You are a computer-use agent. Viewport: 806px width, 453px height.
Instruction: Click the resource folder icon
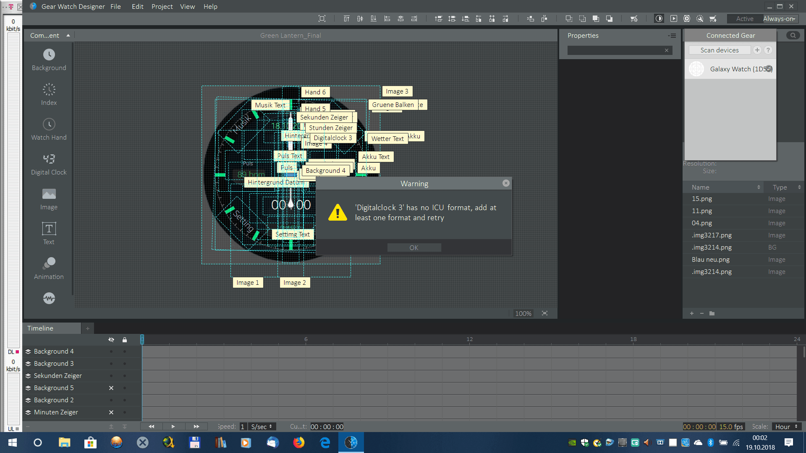pyautogui.click(x=712, y=313)
